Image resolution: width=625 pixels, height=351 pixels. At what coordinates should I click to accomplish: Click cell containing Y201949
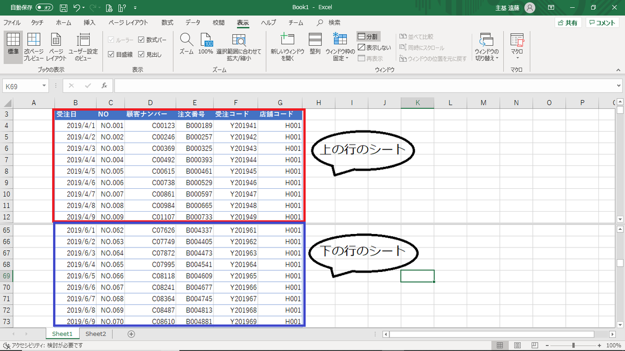click(235, 217)
